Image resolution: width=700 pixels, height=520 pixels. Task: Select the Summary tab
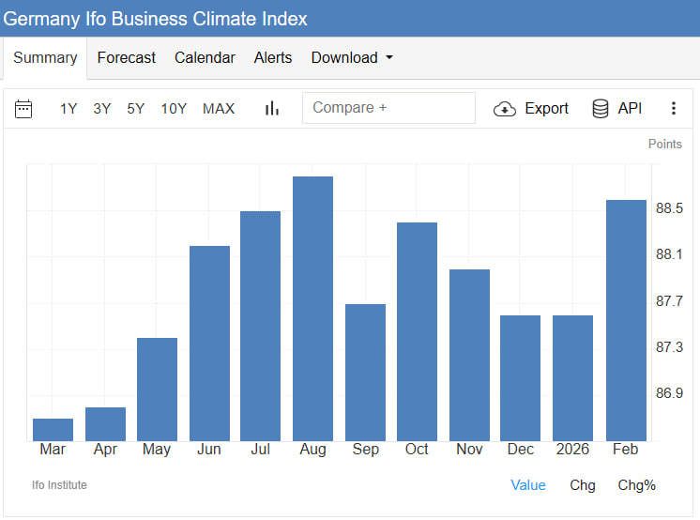pos(45,58)
